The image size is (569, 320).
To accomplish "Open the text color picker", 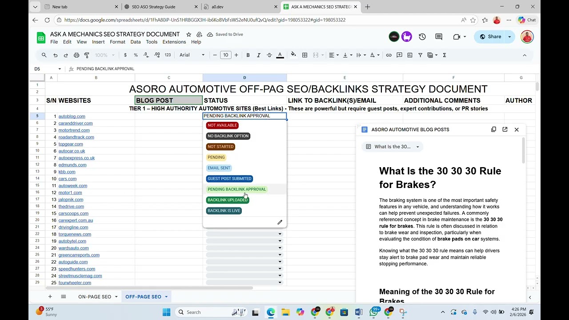I will pyautogui.click(x=280, y=55).
